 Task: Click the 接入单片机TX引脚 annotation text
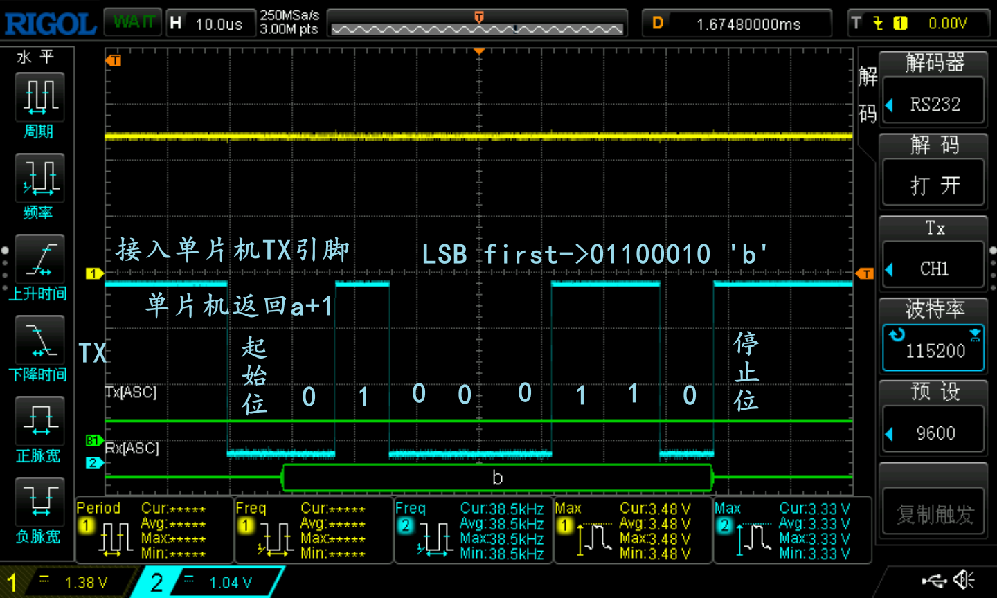(233, 250)
